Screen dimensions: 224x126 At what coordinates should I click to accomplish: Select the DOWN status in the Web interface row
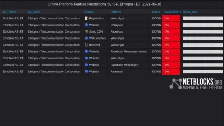(156, 38)
